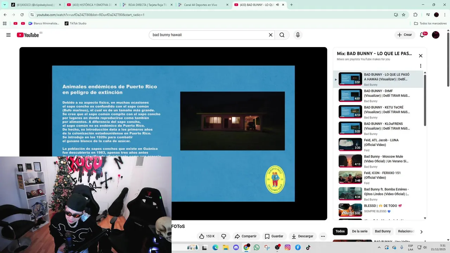Click the Guardar save button

[274, 236]
